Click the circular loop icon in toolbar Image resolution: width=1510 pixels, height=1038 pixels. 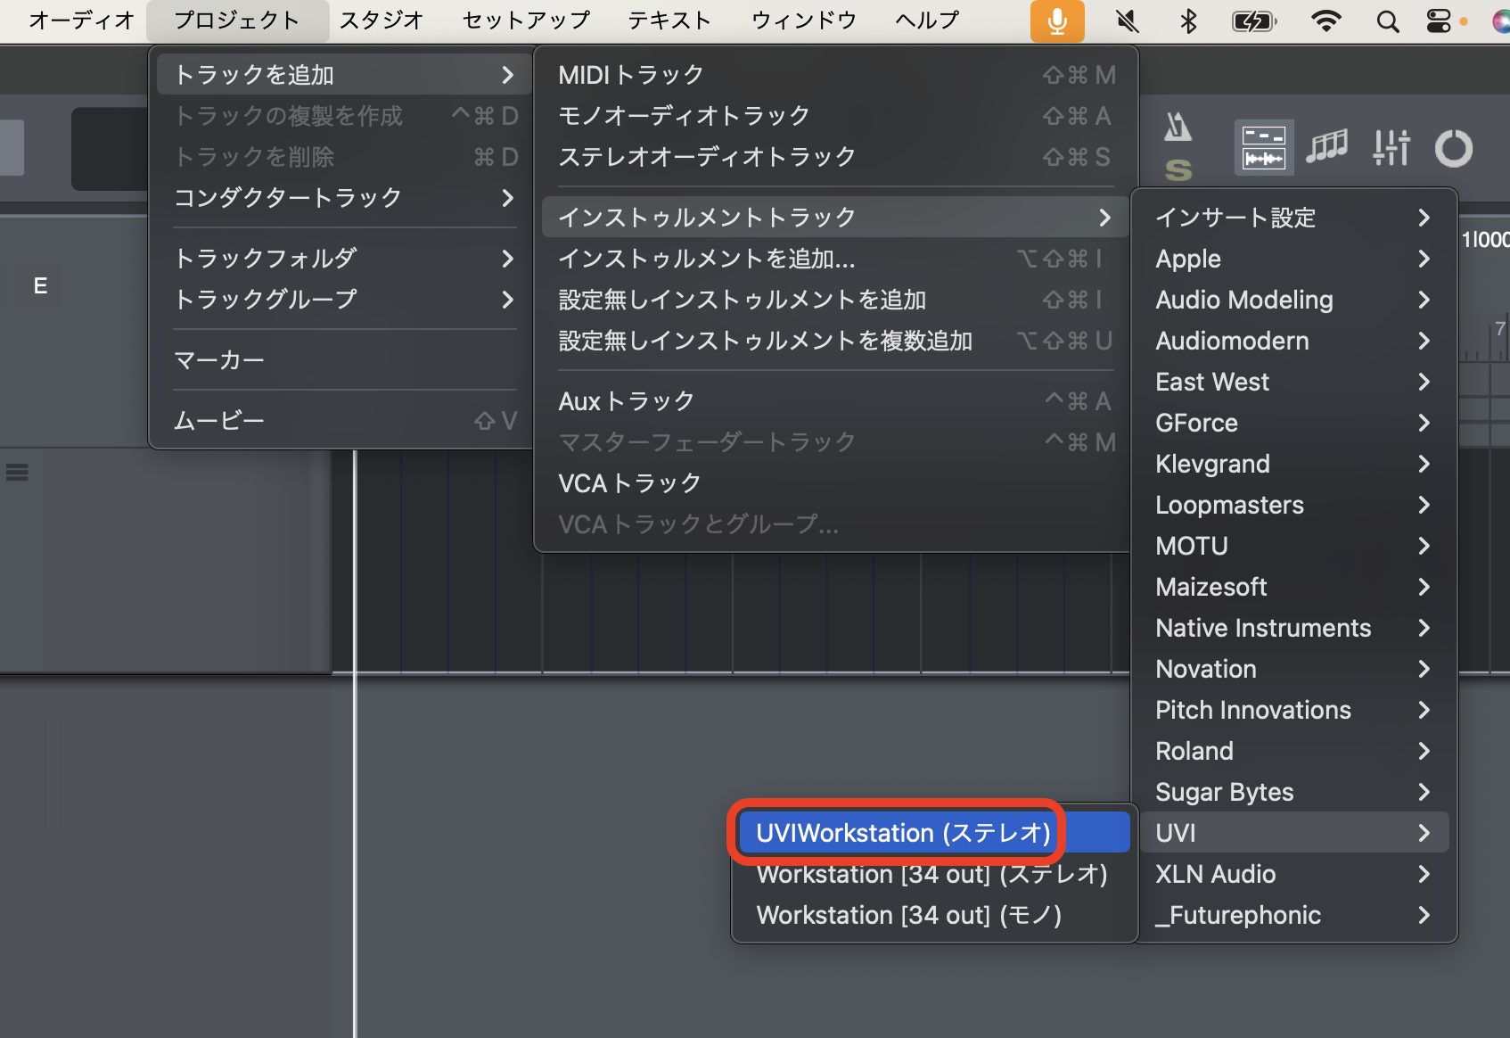point(1454,148)
